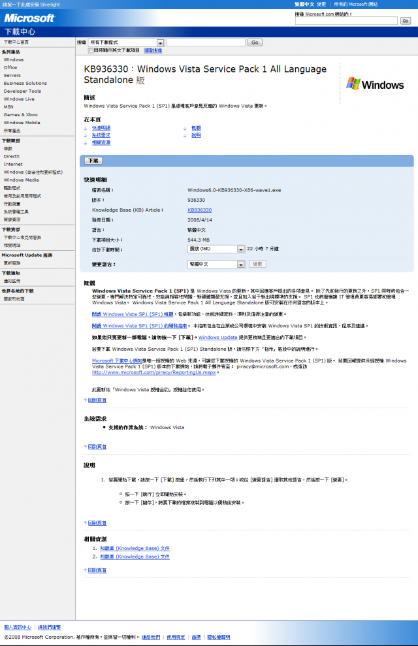Click Silverlight install banner text at top

(31, 5)
